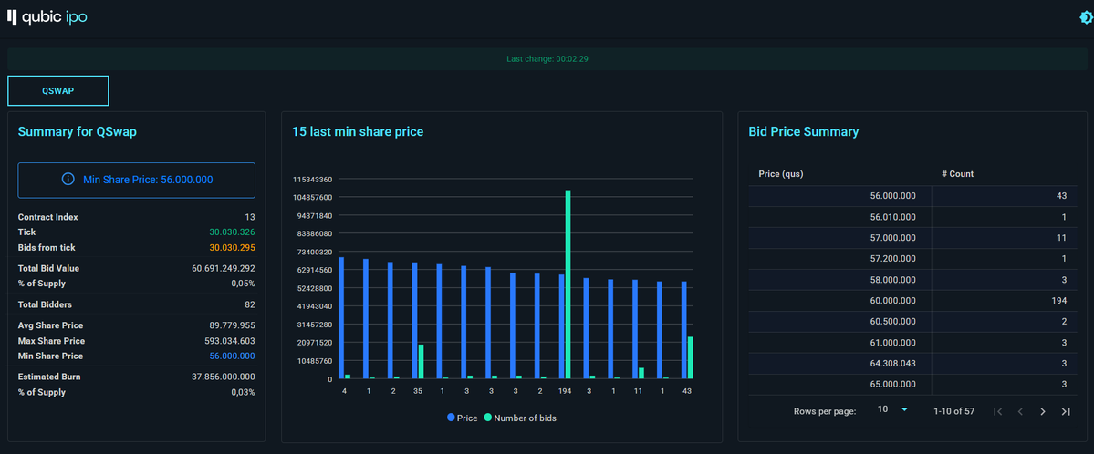This screenshot has width=1094, height=454.
Task: Toggle the theme icon at top right
Action: (x=1087, y=18)
